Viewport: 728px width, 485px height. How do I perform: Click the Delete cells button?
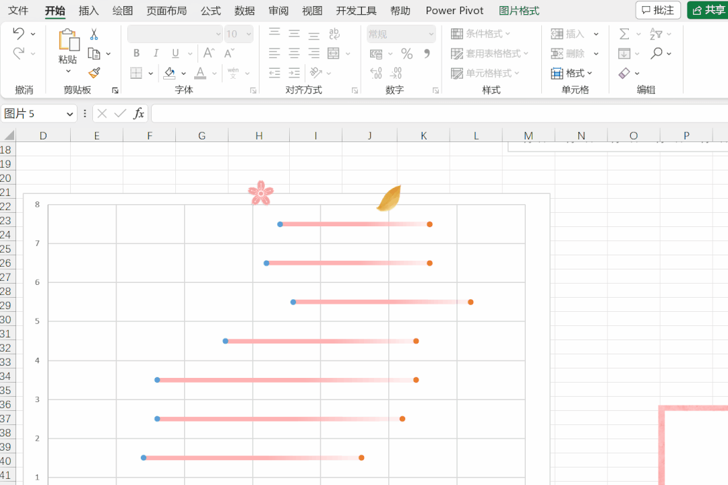click(568, 54)
